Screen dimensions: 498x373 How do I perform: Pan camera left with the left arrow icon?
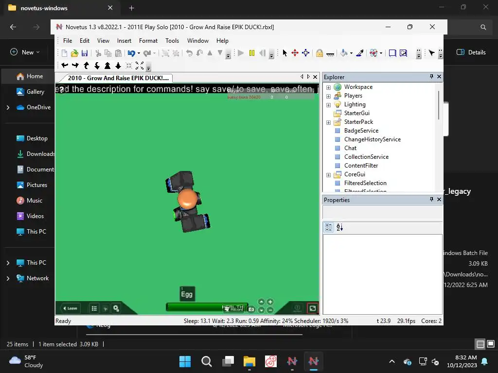tap(65, 66)
